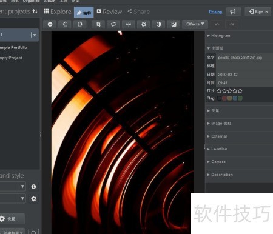The width and height of the screenshot is (273, 234).
Task: Set the black flag color
Action: [x=219, y=98]
